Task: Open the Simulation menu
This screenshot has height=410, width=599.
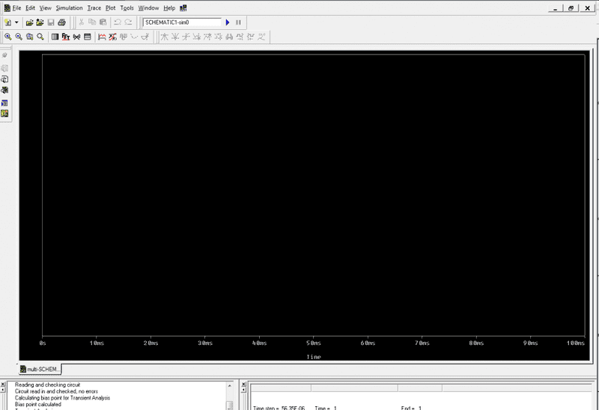Action: pyautogui.click(x=69, y=8)
